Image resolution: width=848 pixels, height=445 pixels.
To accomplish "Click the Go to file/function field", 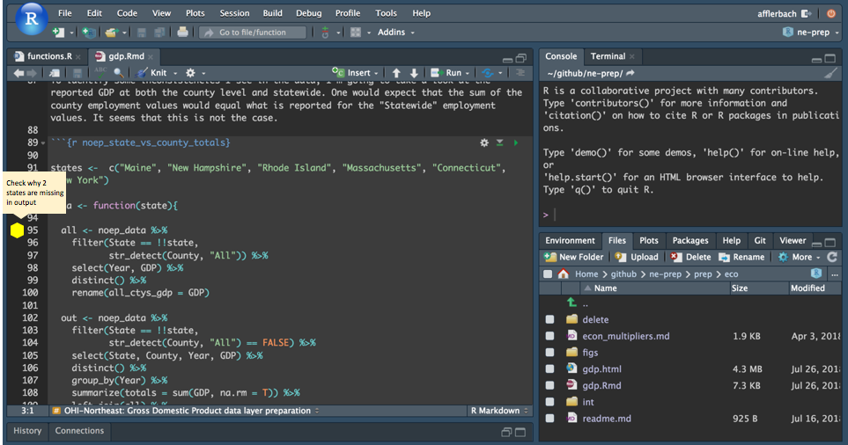I will coord(253,33).
